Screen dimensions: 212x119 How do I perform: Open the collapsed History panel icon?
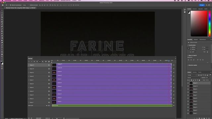[x=185, y=10]
